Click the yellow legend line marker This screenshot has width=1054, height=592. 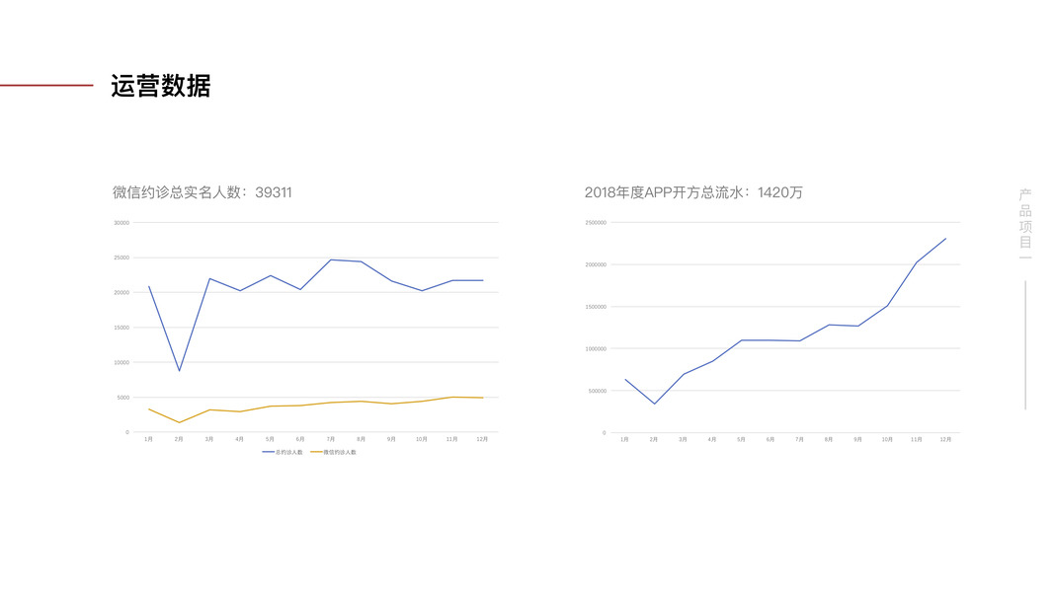pyautogui.click(x=316, y=452)
